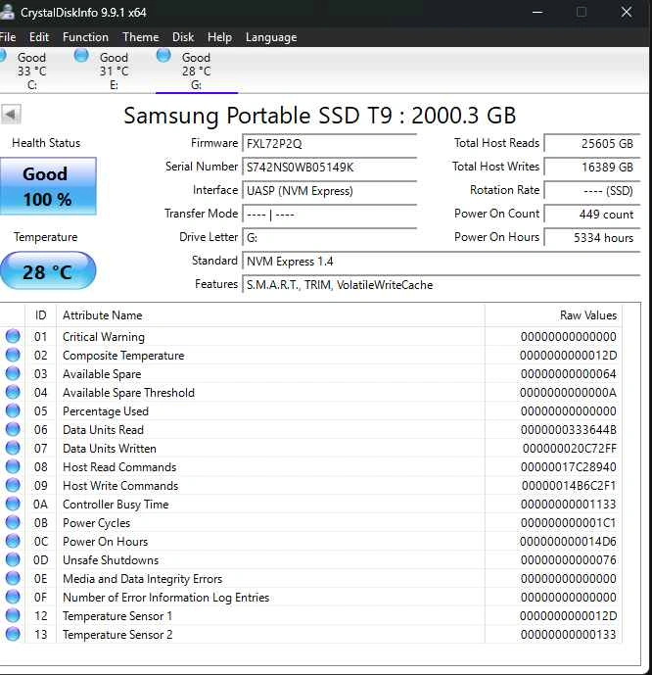Screen dimensions: 652x675
Task: Click the Good 100 % health status button
Action: pyautogui.click(x=48, y=186)
